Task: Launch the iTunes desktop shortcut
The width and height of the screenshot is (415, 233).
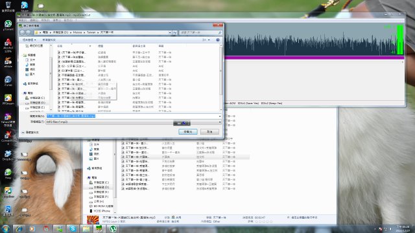Action: pos(8,81)
